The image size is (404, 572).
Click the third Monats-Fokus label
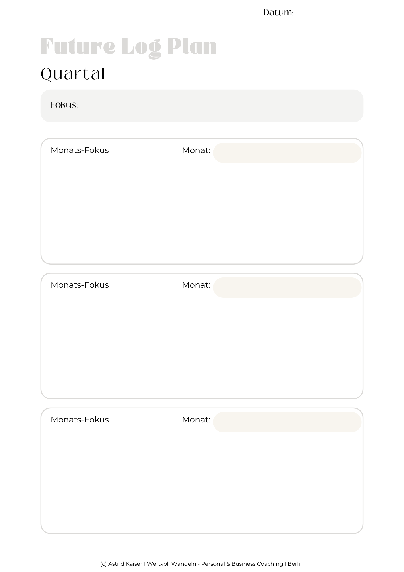tap(80, 420)
